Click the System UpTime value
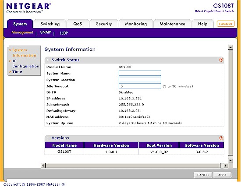 click(150, 123)
